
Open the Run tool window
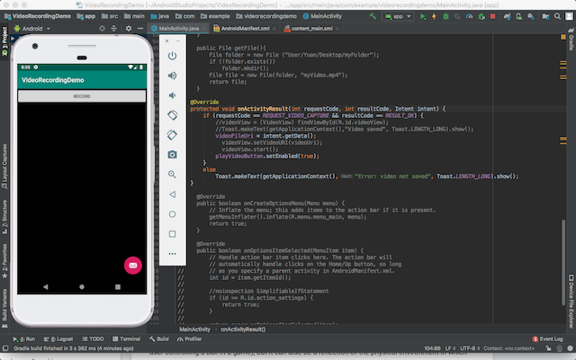click(24, 339)
